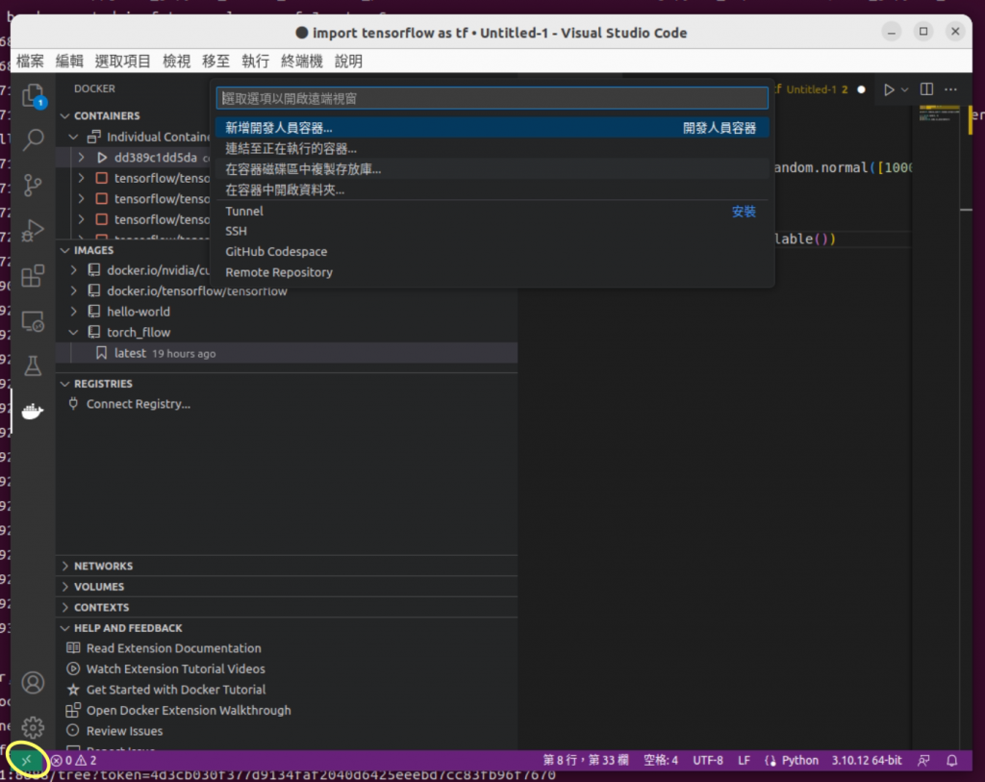Image resolution: width=985 pixels, height=782 pixels.
Task: Open the editor More Actions ellipsis
Action: (951, 89)
